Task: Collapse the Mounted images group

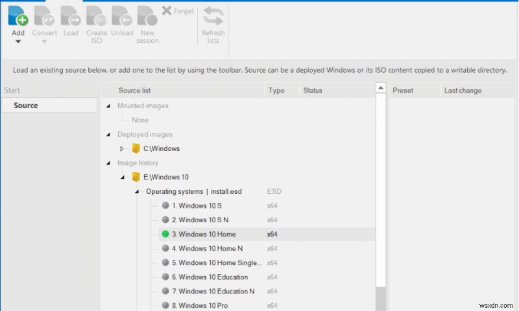Action: point(108,106)
